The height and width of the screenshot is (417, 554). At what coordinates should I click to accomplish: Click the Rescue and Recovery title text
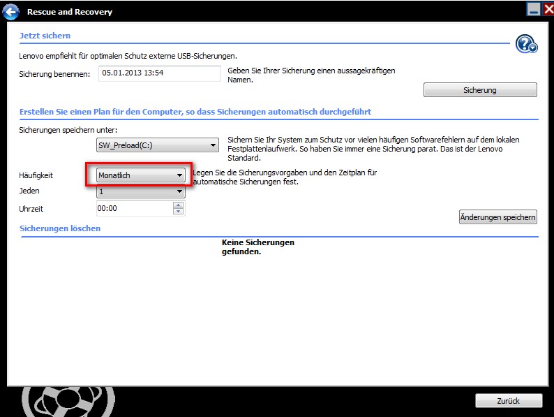[70, 12]
